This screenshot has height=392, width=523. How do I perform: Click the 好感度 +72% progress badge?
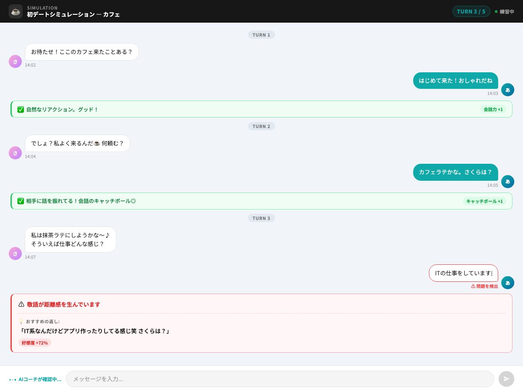click(35, 343)
